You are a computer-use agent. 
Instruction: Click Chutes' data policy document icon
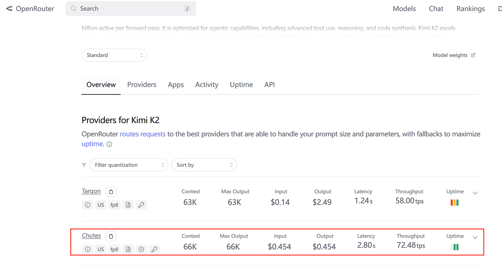pos(128,249)
